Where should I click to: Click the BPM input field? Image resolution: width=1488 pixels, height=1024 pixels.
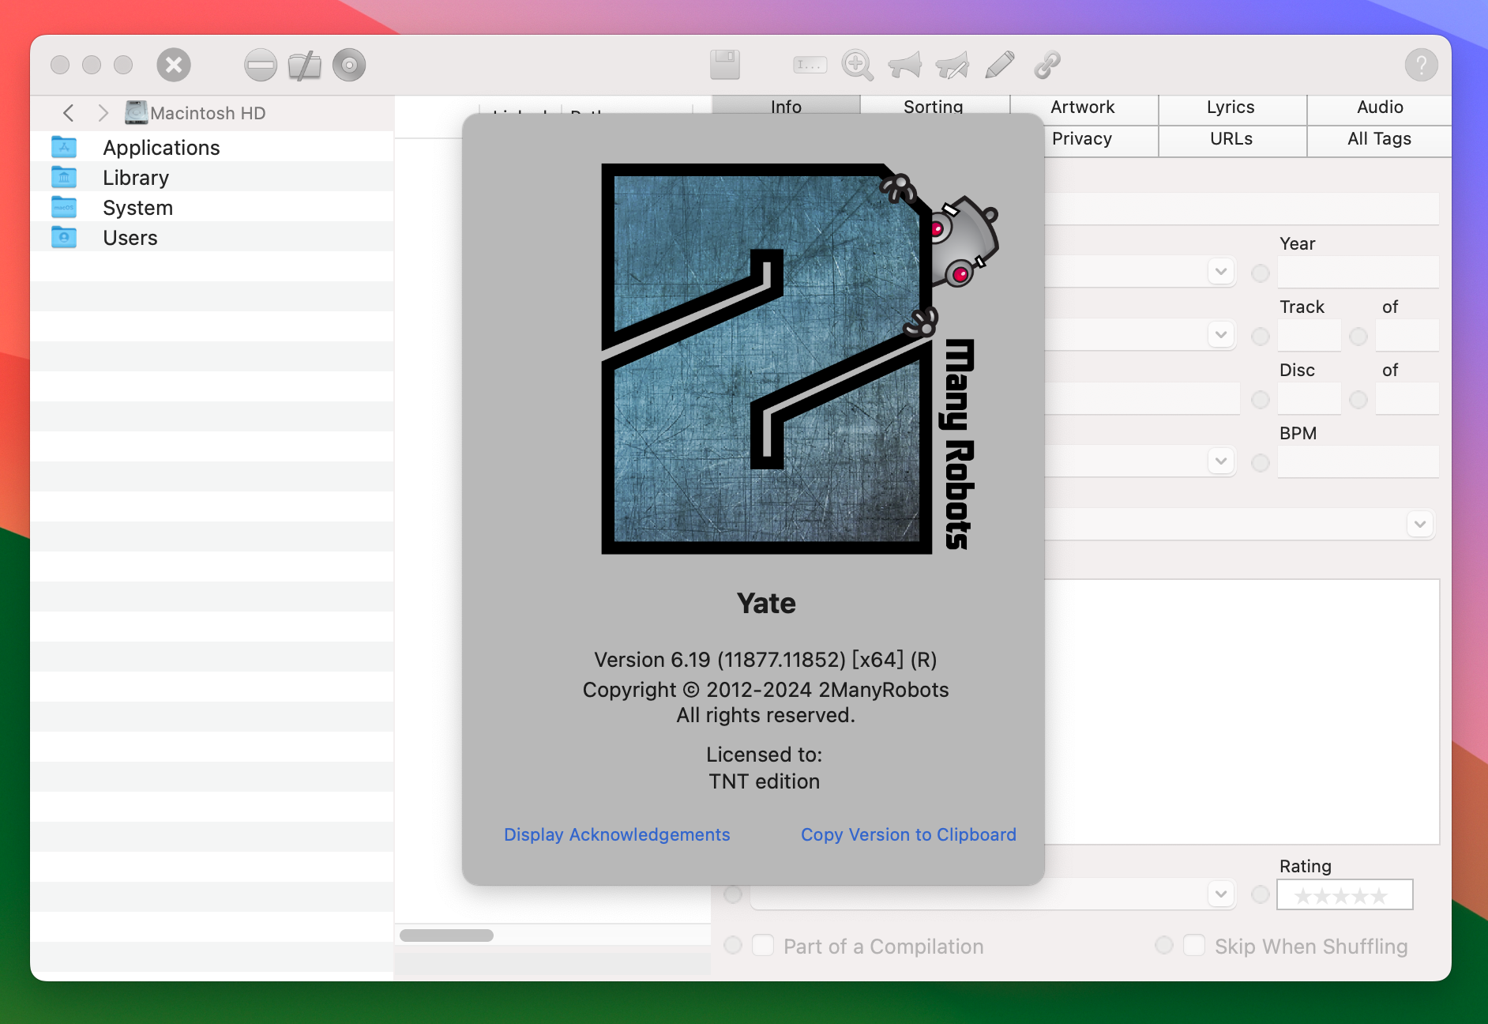click(1358, 461)
